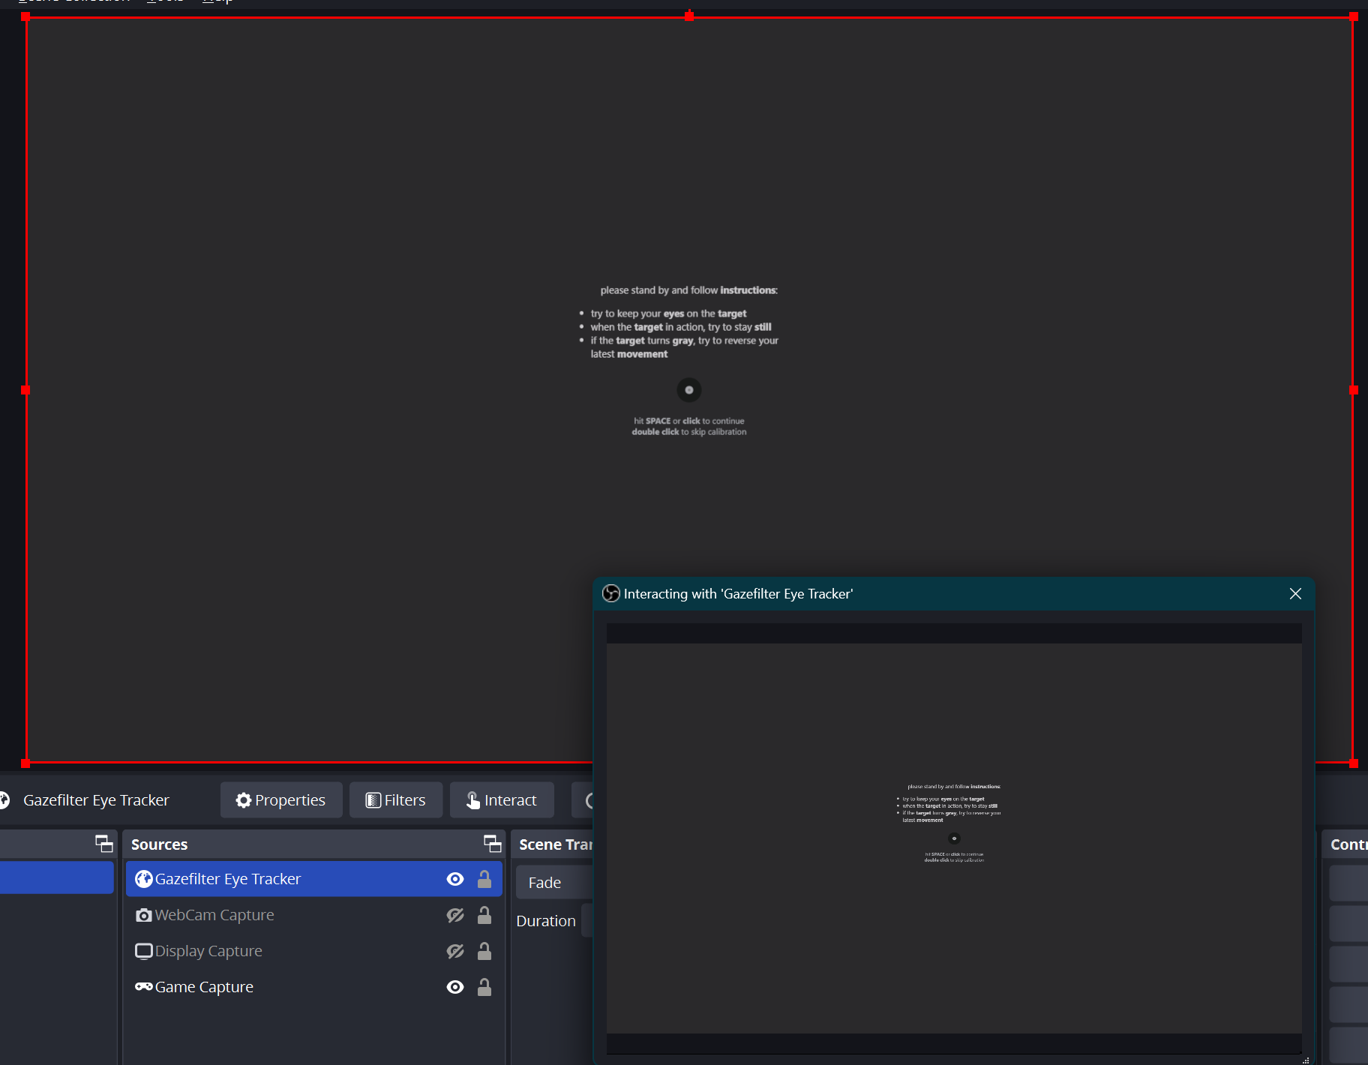Open Properties for the selected source
The width and height of the screenshot is (1368, 1065).
[281, 800]
